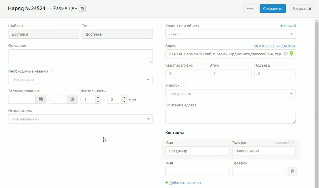This screenshot has width=319, height=188.
Task: Click Закрыть button
Action: 302,8
